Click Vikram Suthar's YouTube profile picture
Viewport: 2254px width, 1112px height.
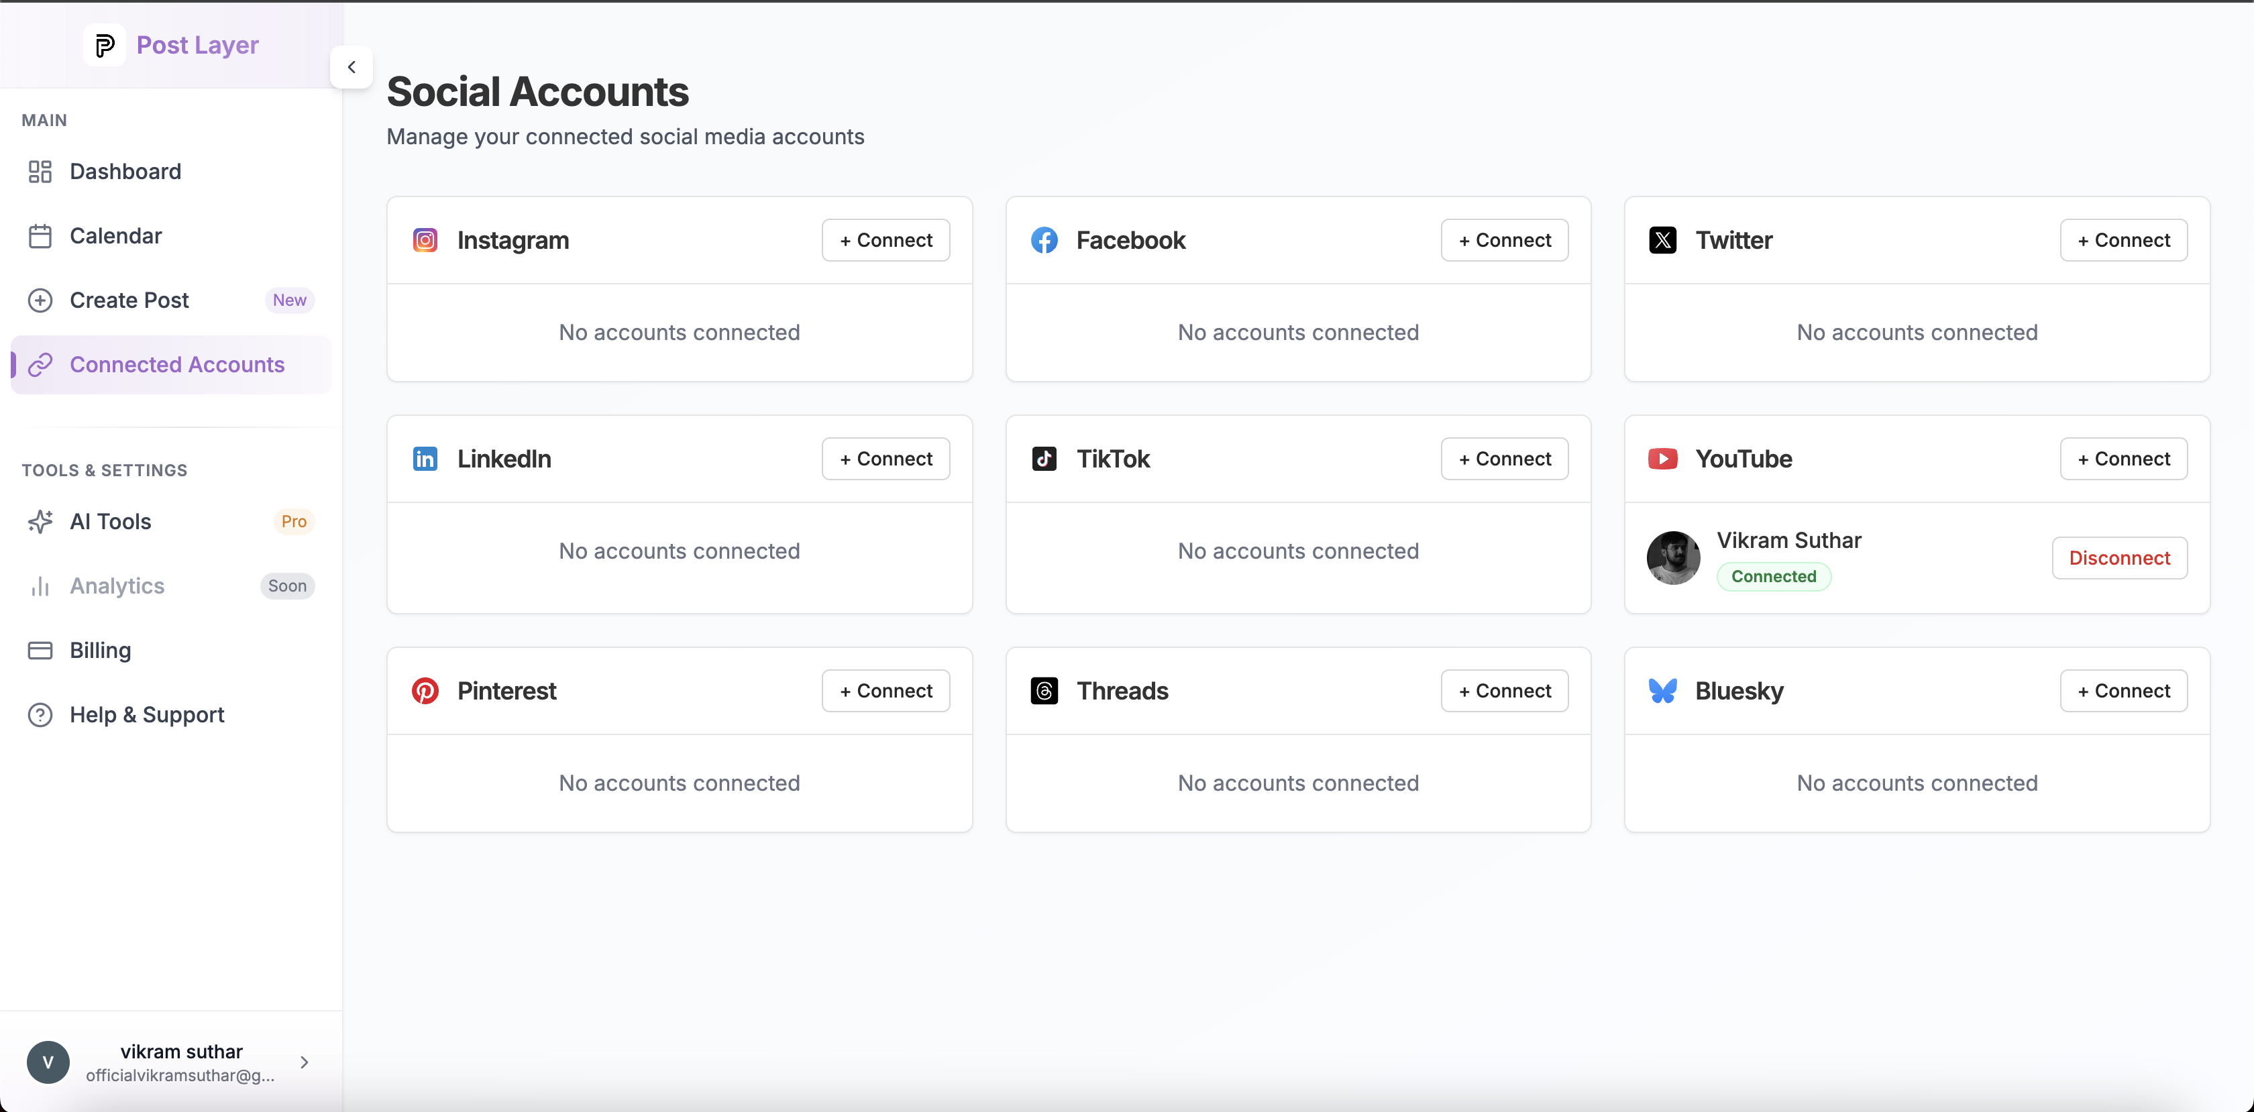1673,558
